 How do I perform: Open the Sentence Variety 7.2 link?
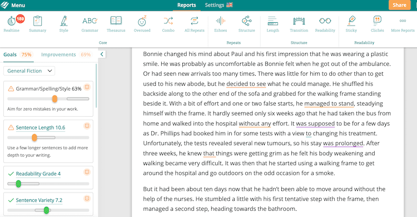tap(39, 200)
